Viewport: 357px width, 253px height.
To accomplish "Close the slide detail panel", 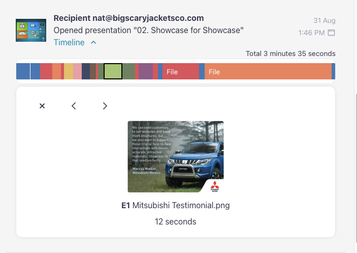I will 42,106.
